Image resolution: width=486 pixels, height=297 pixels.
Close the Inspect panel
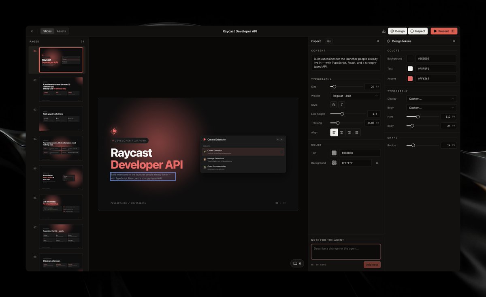[x=378, y=41]
